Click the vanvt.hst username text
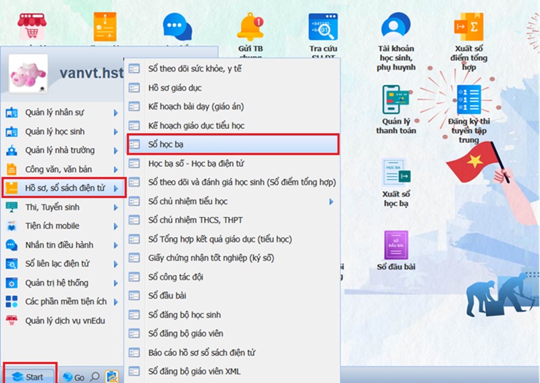 (91, 73)
